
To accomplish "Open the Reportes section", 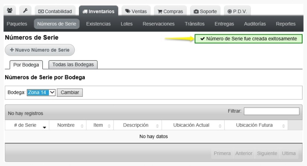I will (x=286, y=24).
